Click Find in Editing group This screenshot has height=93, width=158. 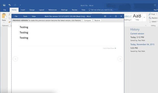152,14
